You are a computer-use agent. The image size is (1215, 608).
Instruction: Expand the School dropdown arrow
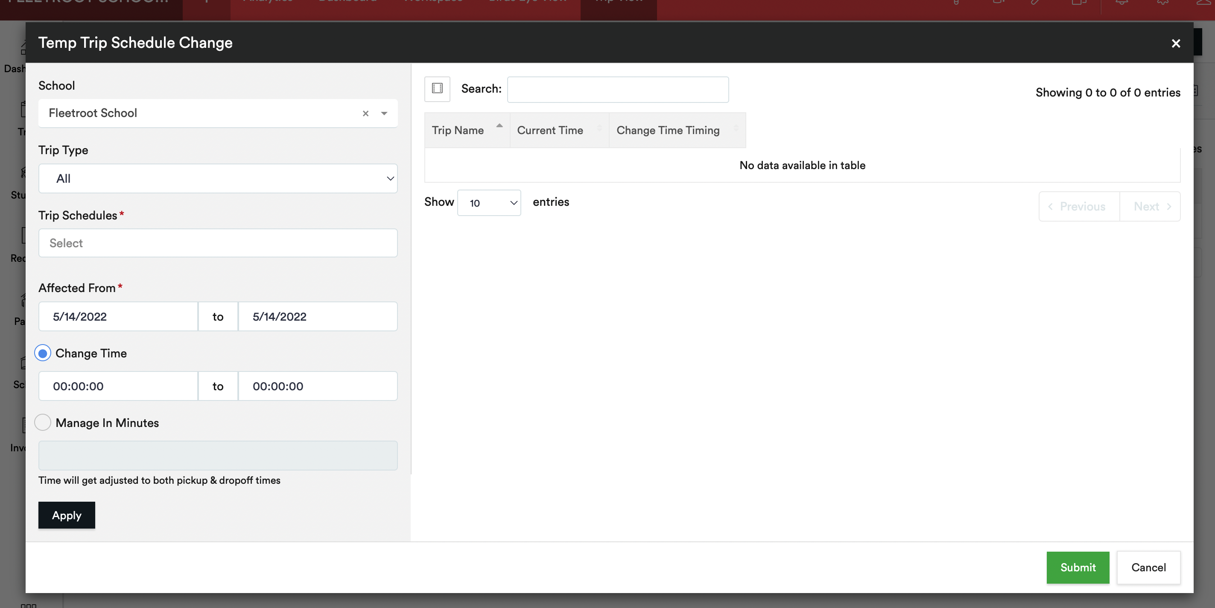point(384,113)
